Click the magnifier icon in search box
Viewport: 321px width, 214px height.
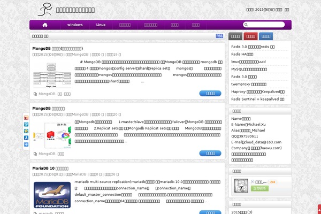coord(246,25)
